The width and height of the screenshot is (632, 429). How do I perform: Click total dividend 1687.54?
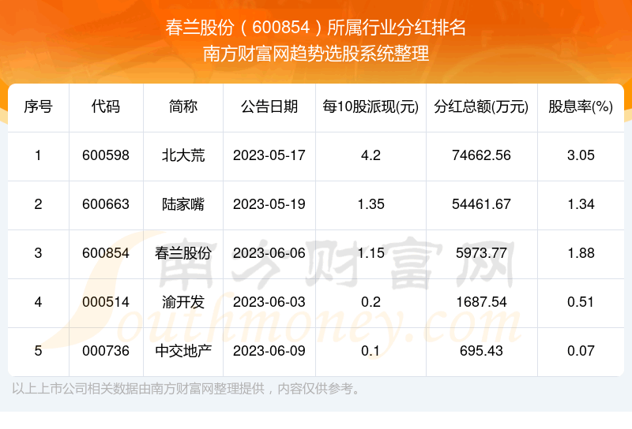click(x=481, y=302)
